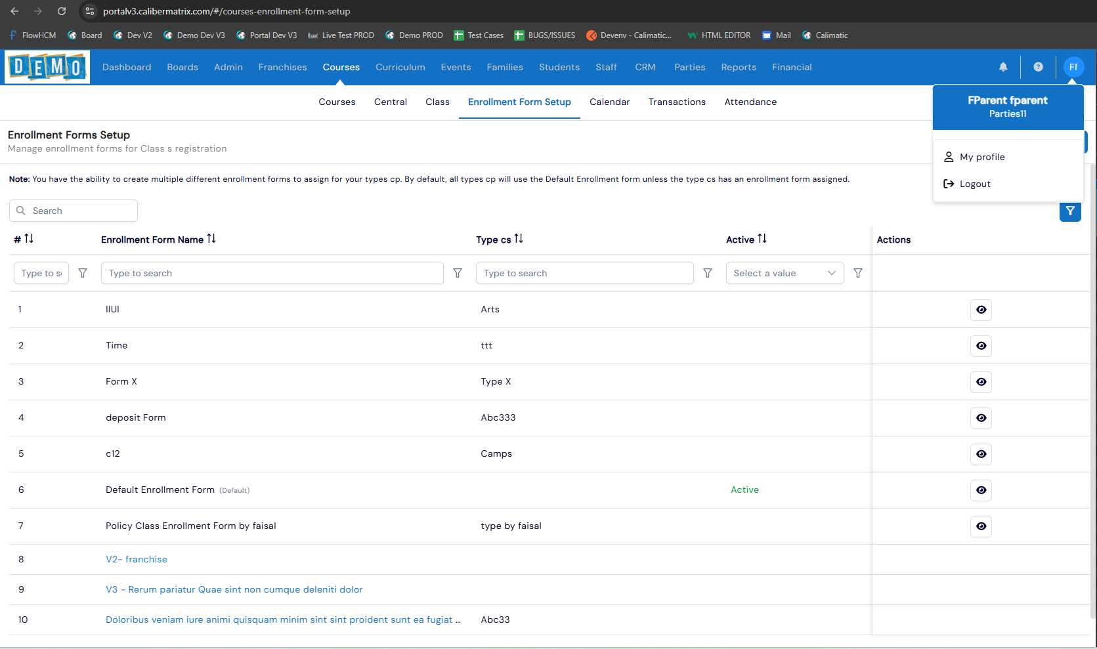
Task: Reload the page in the browser
Action: pos(62,11)
